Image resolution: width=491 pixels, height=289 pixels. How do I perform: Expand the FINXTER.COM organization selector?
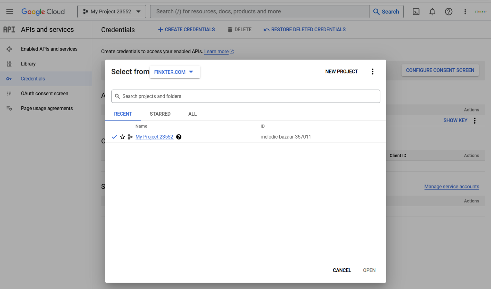(x=175, y=72)
